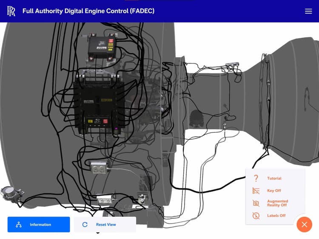319x239 pixels.
Task: Click the circular arrow Reset View icon
Action: coord(85,225)
